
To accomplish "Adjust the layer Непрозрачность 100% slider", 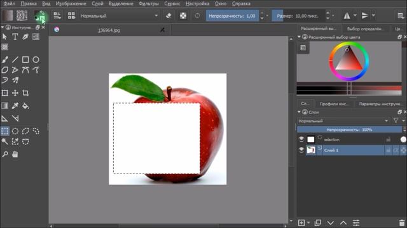I will point(349,129).
